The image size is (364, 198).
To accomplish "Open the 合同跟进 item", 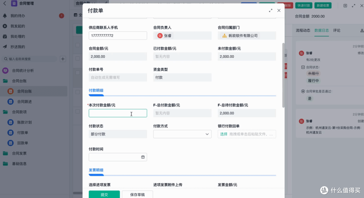I will point(24,102).
